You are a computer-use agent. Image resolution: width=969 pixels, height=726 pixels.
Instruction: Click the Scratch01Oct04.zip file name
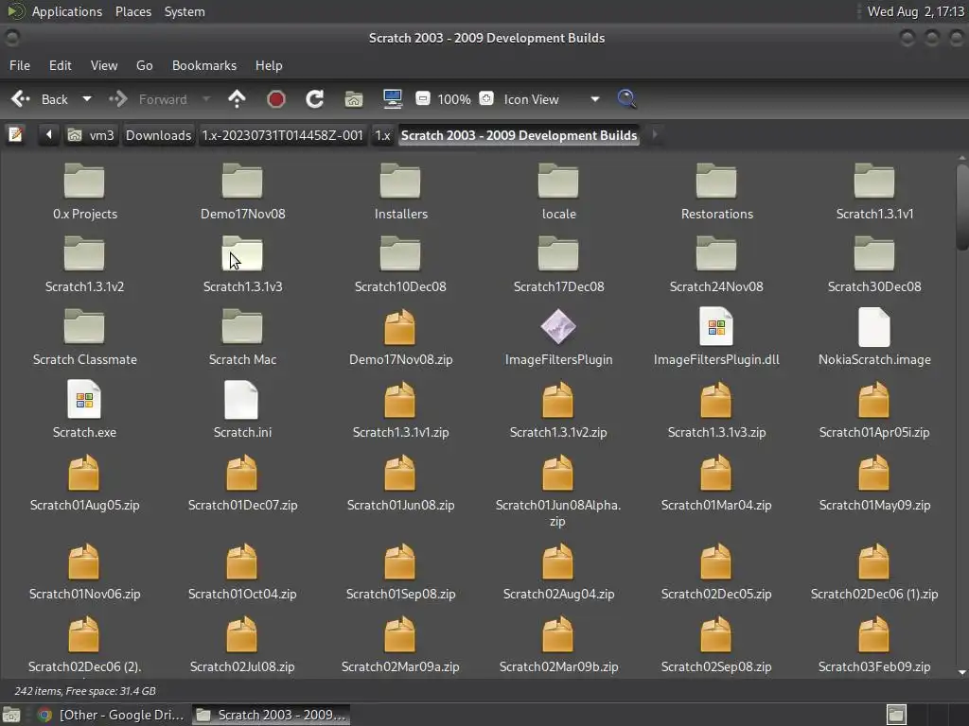[242, 594]
